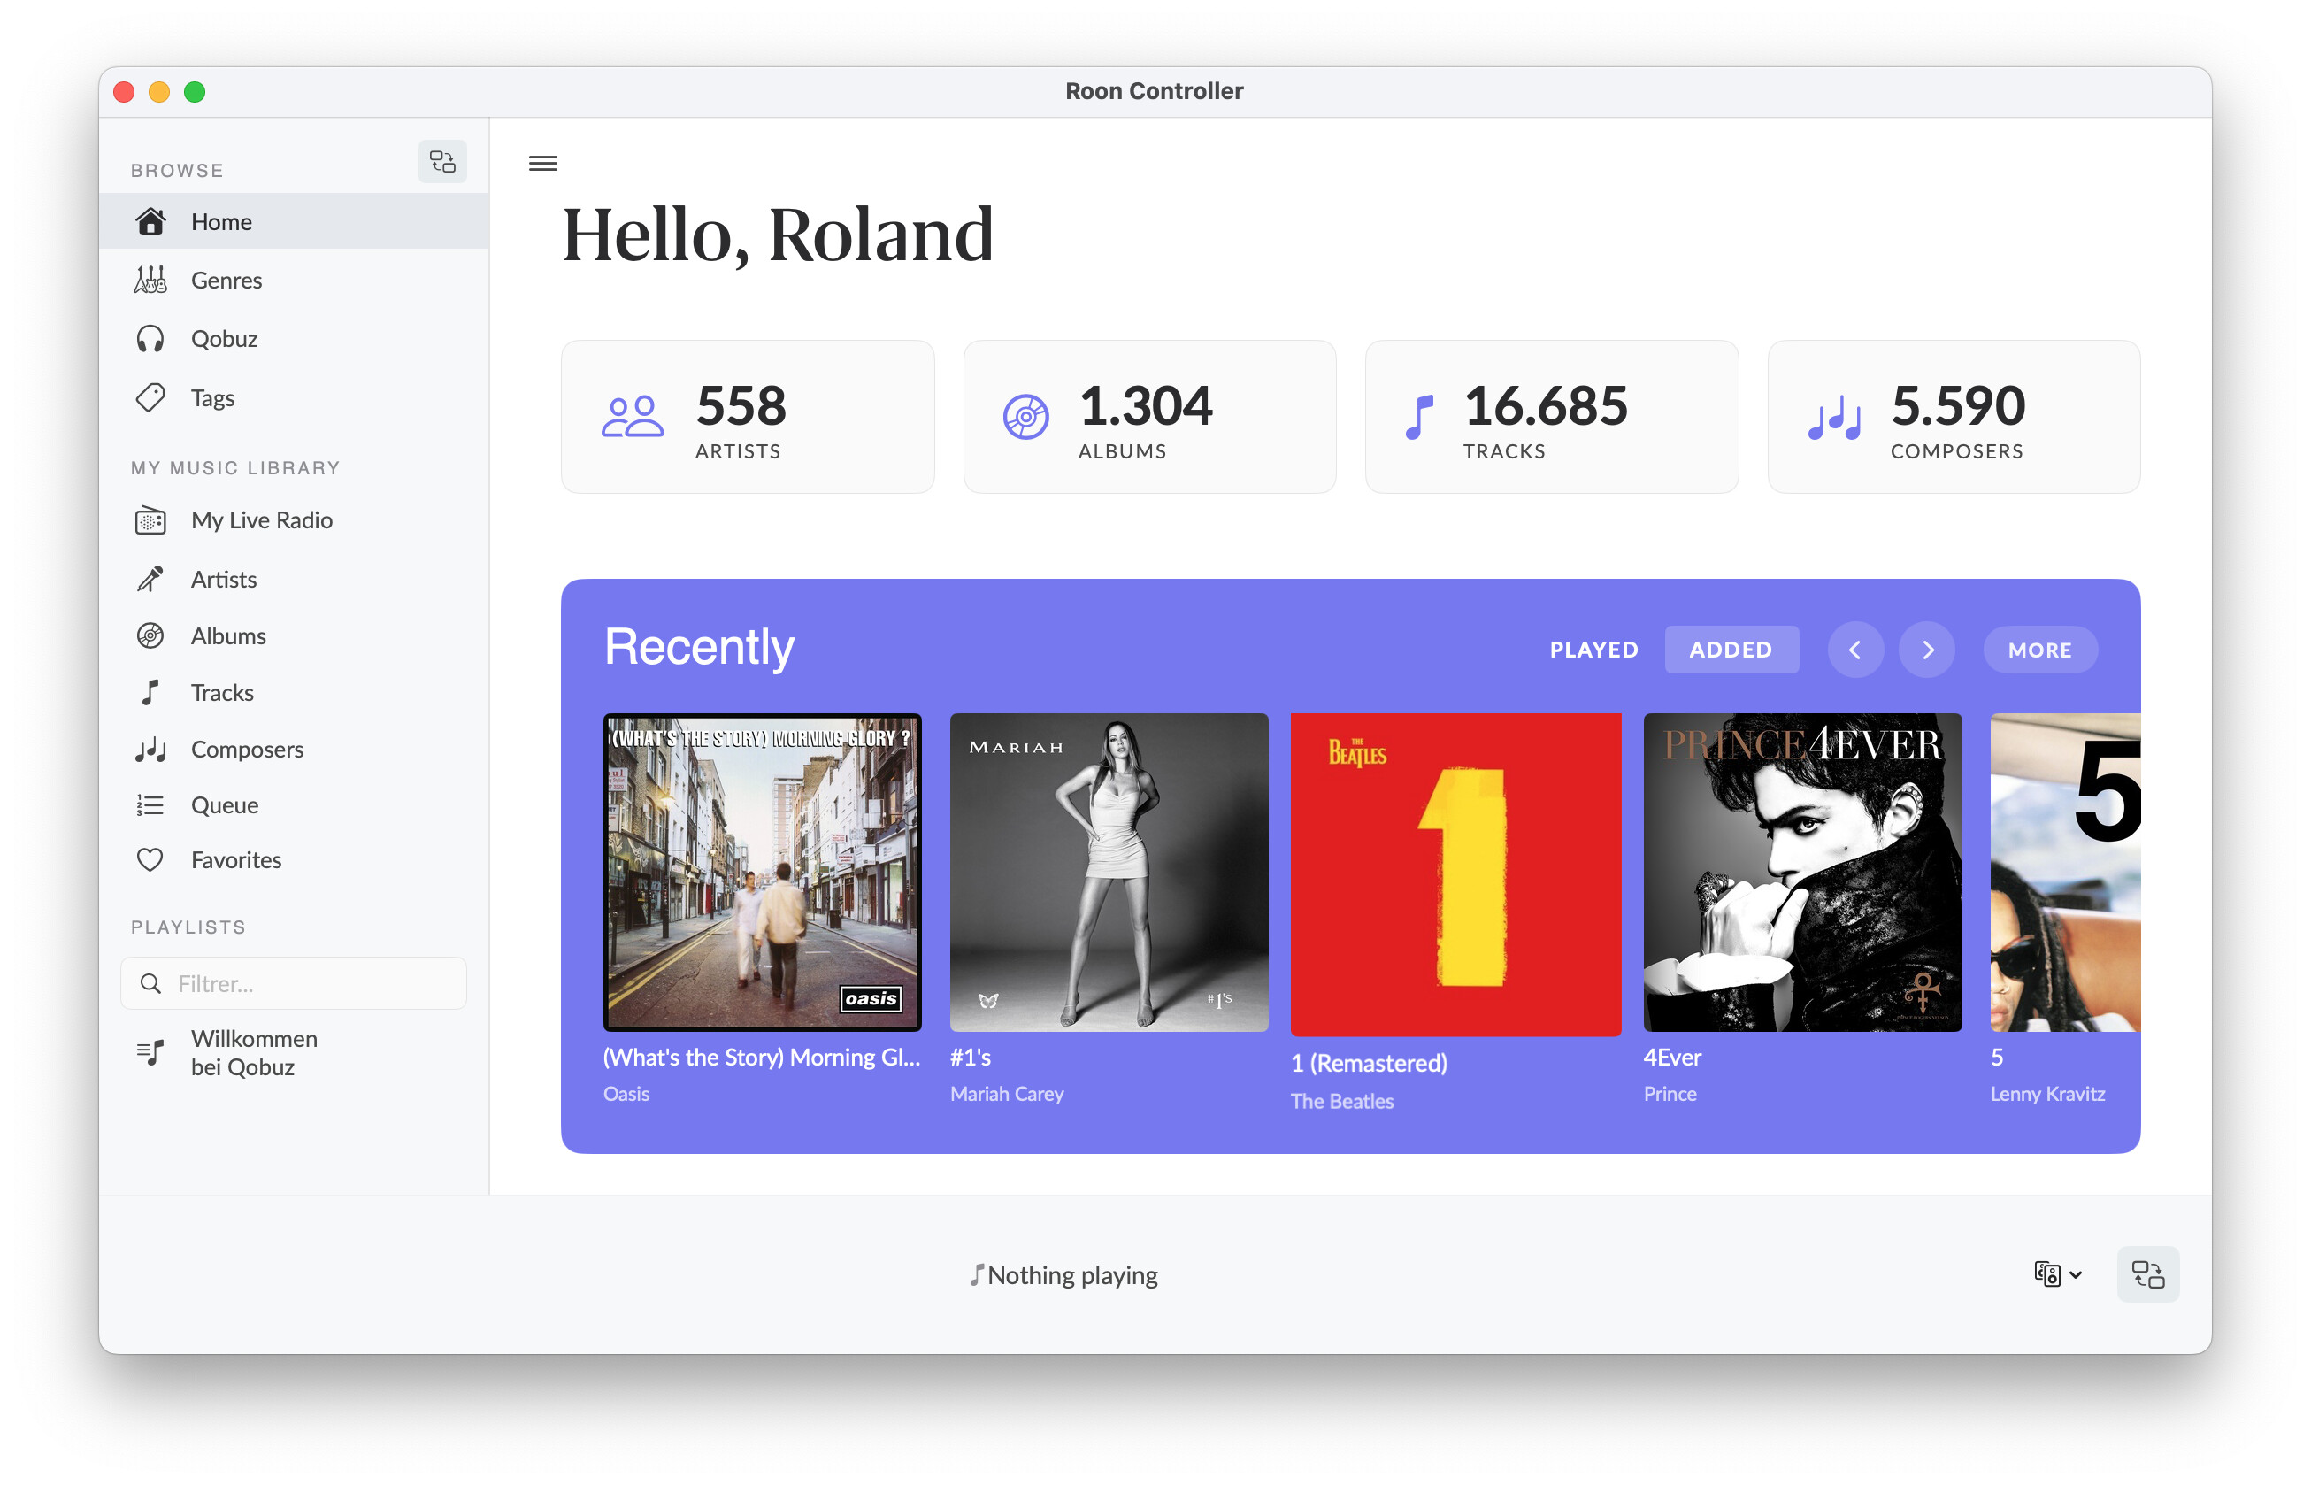This screenshot has width=2311, height=1485.
Task: Click the MORE button in Recently
Action: coord(2039,650)
